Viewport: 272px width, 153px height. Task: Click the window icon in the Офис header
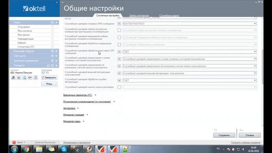point(52,23)
